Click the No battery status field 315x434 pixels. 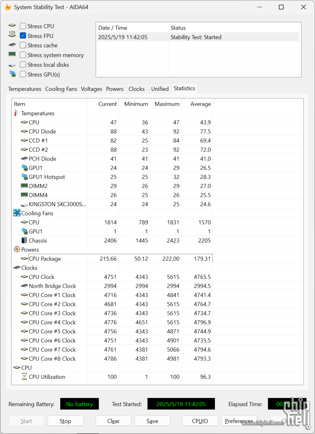coord(79,404)
